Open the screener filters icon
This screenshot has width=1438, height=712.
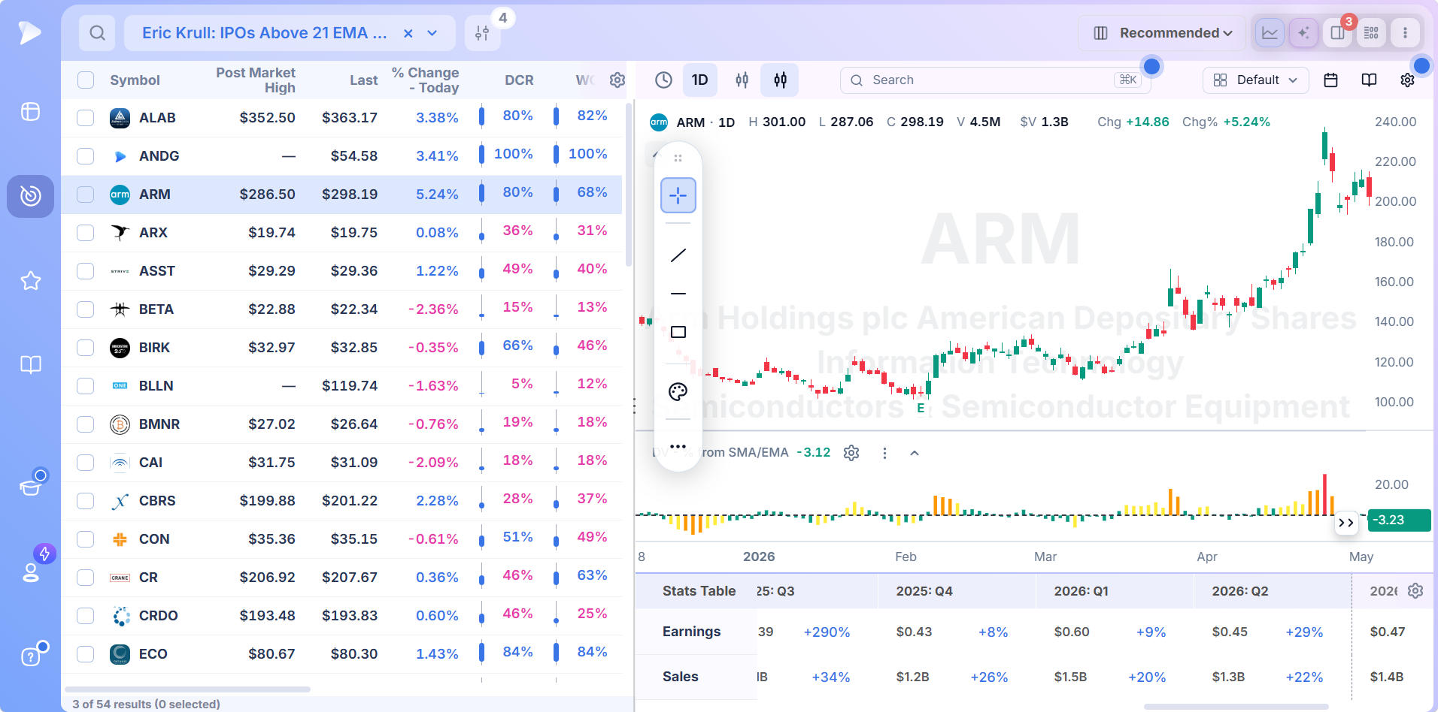[x=482, y=33]
